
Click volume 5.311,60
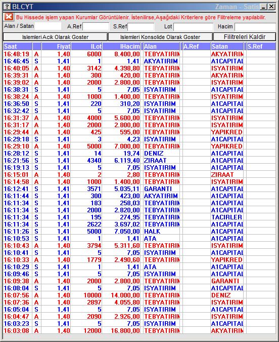pyautogui.click(x=127, y=245)
